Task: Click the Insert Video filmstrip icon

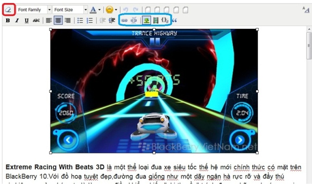Action: (156, 20)
